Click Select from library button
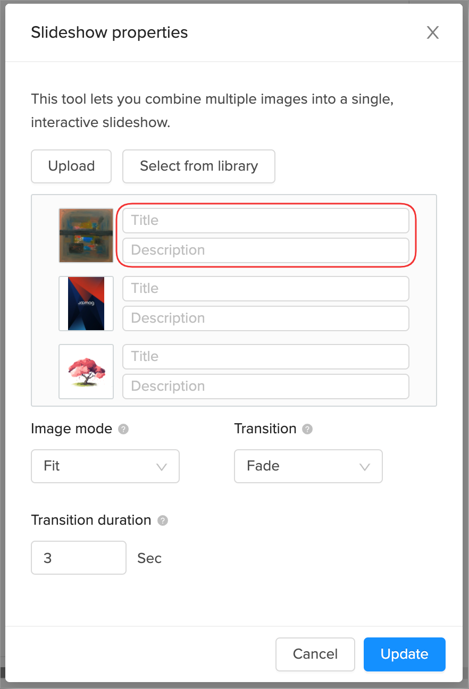Screen dimensions: 469x689 coord(198,166)
